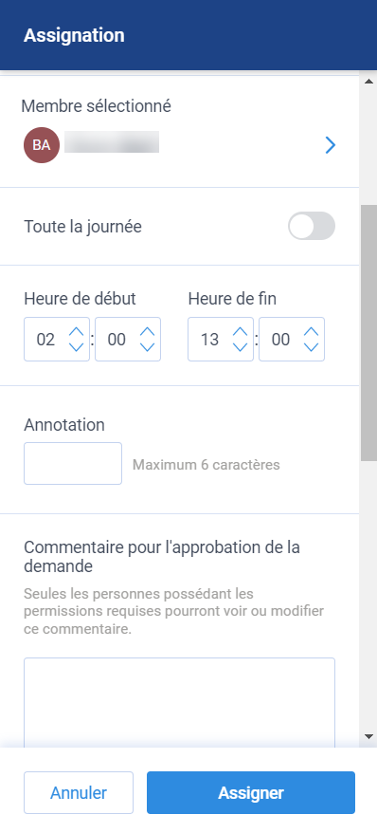
Task: Increase end minutes with up arrow
Action: [311, 332]
